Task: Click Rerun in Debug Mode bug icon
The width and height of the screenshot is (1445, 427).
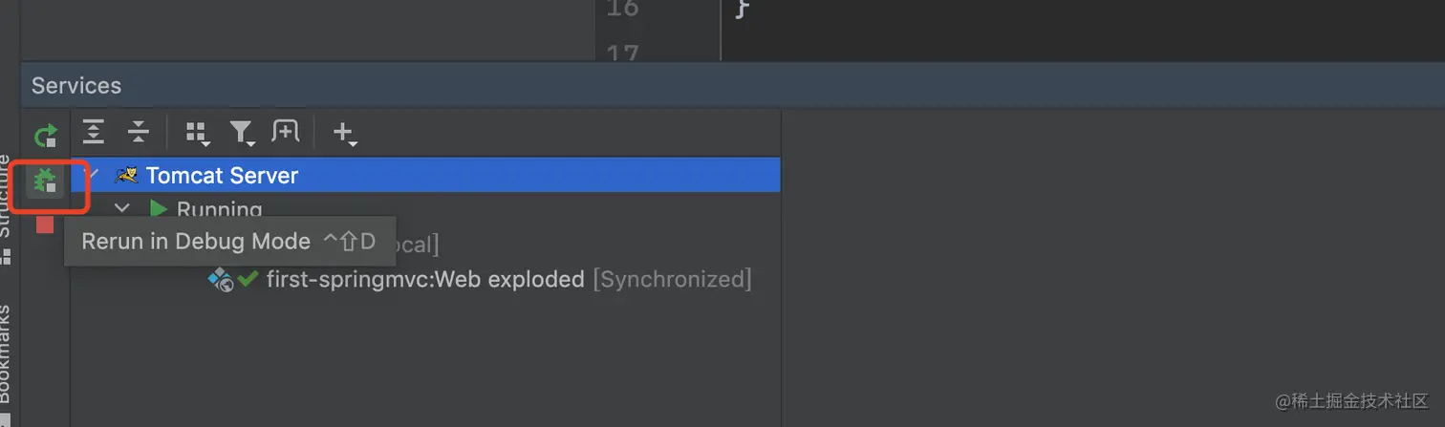Action: [x=45, y=179]
